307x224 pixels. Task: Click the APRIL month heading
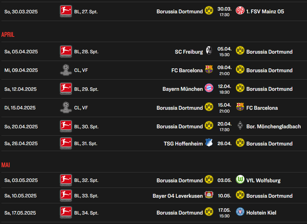(x=8, y=35)
